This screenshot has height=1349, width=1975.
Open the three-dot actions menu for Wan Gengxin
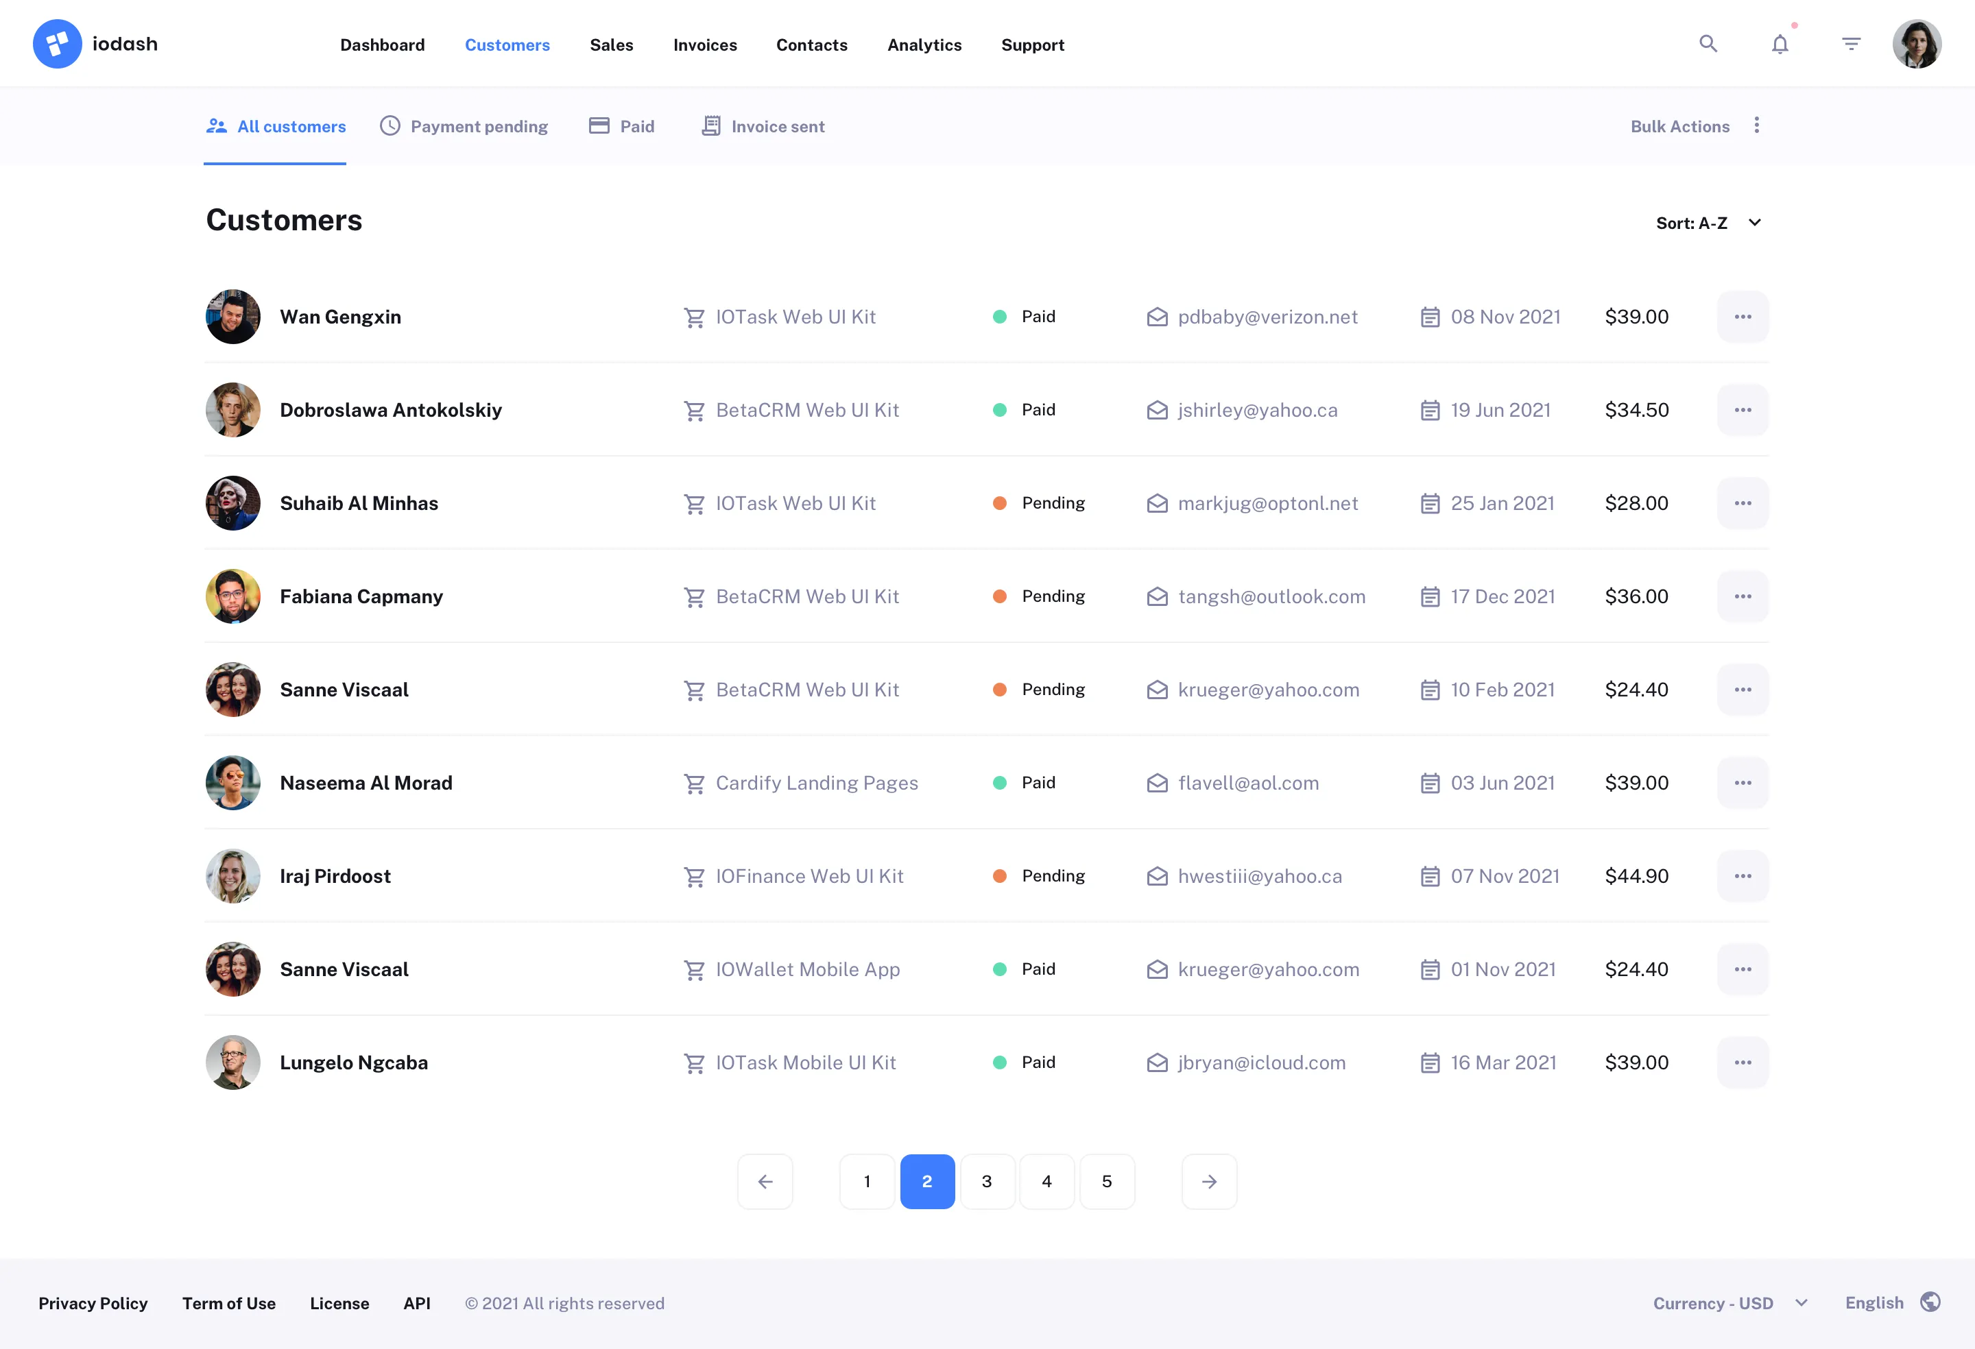1743,316
